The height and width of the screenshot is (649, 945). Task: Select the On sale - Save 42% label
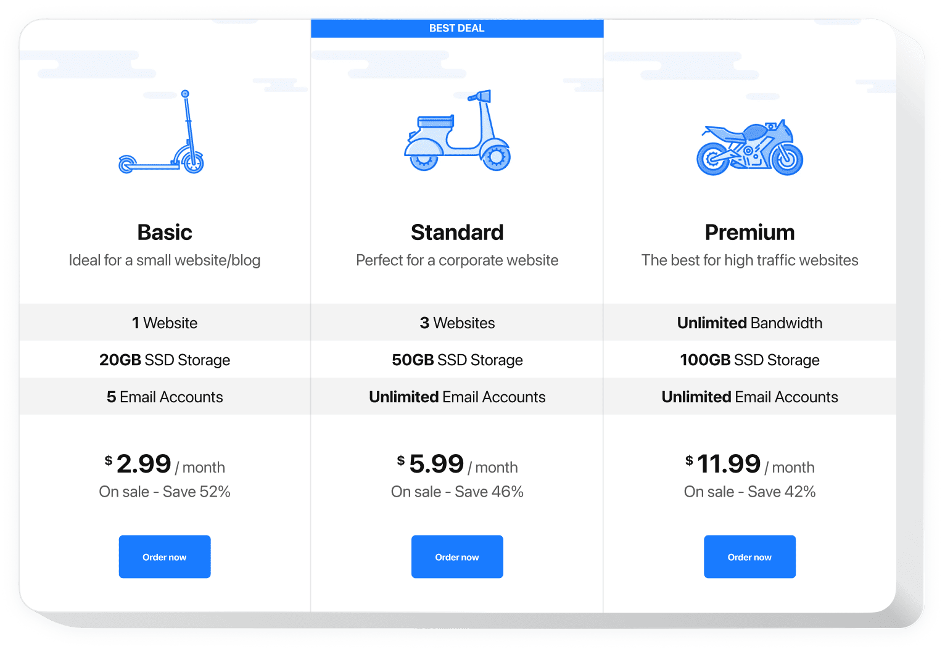tap(749, 492)
